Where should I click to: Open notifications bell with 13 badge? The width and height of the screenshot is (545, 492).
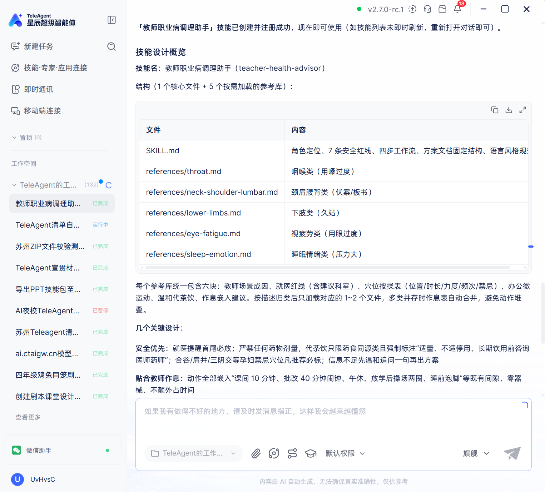pyautogui.click(x=458, y=9)
